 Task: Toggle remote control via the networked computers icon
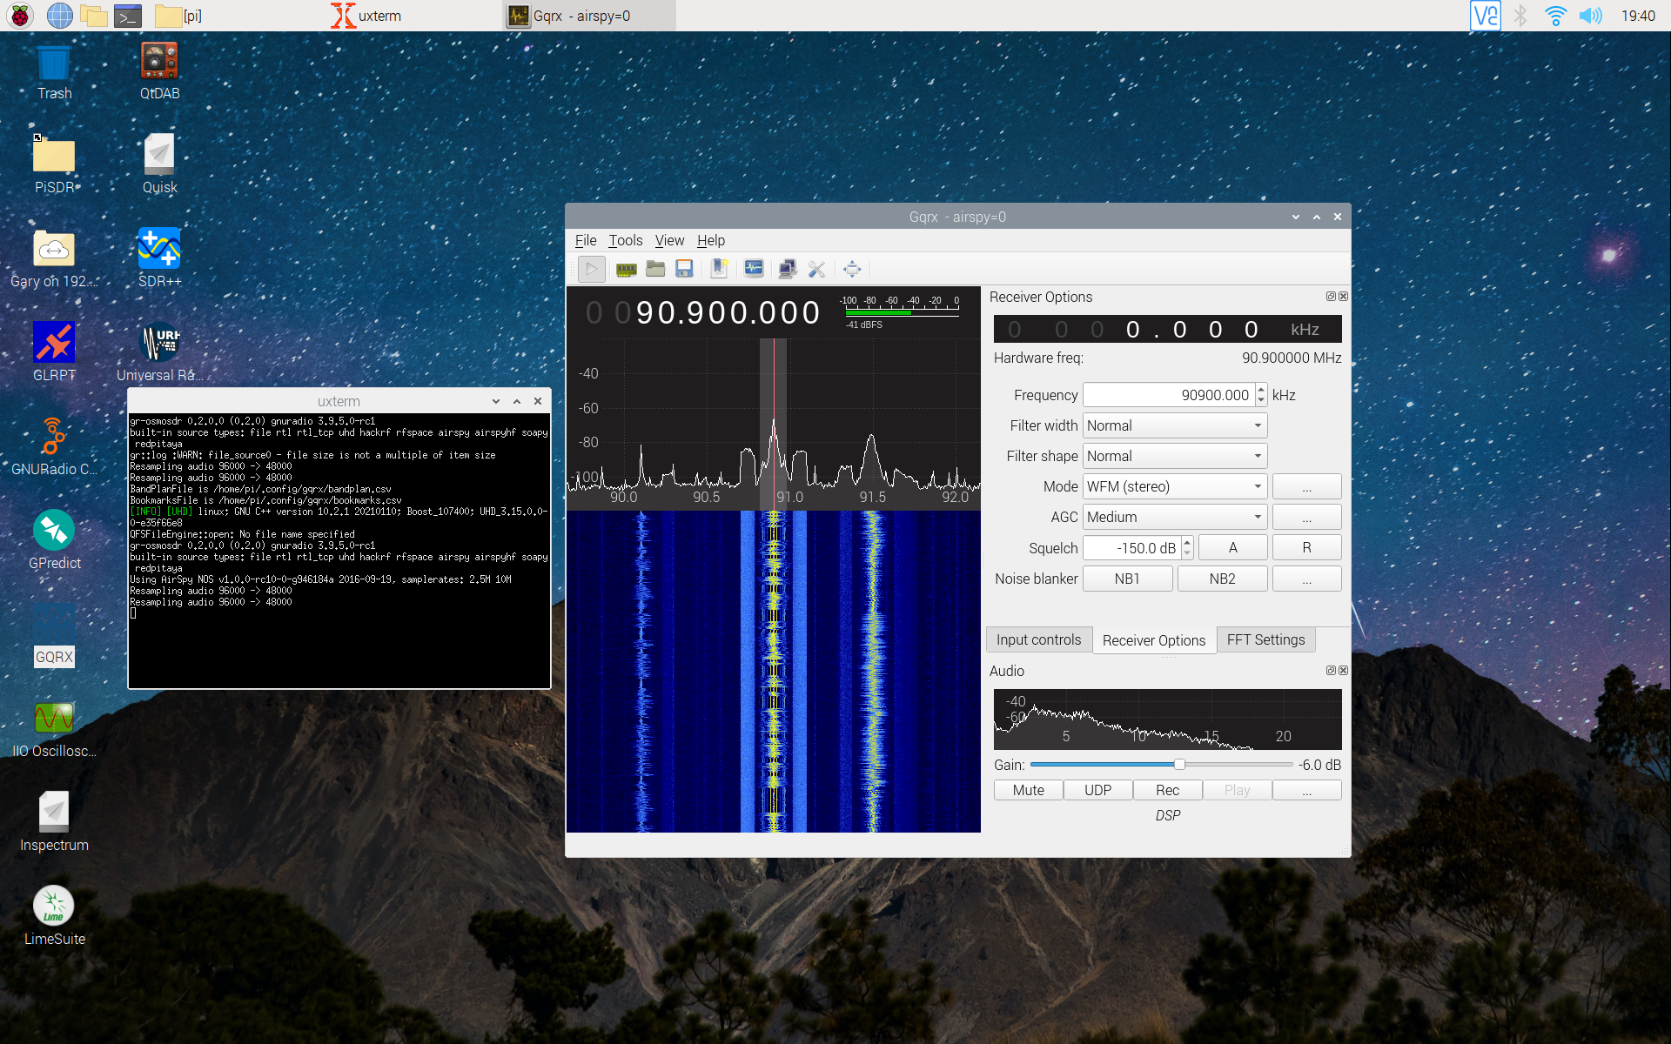point(787,270)
